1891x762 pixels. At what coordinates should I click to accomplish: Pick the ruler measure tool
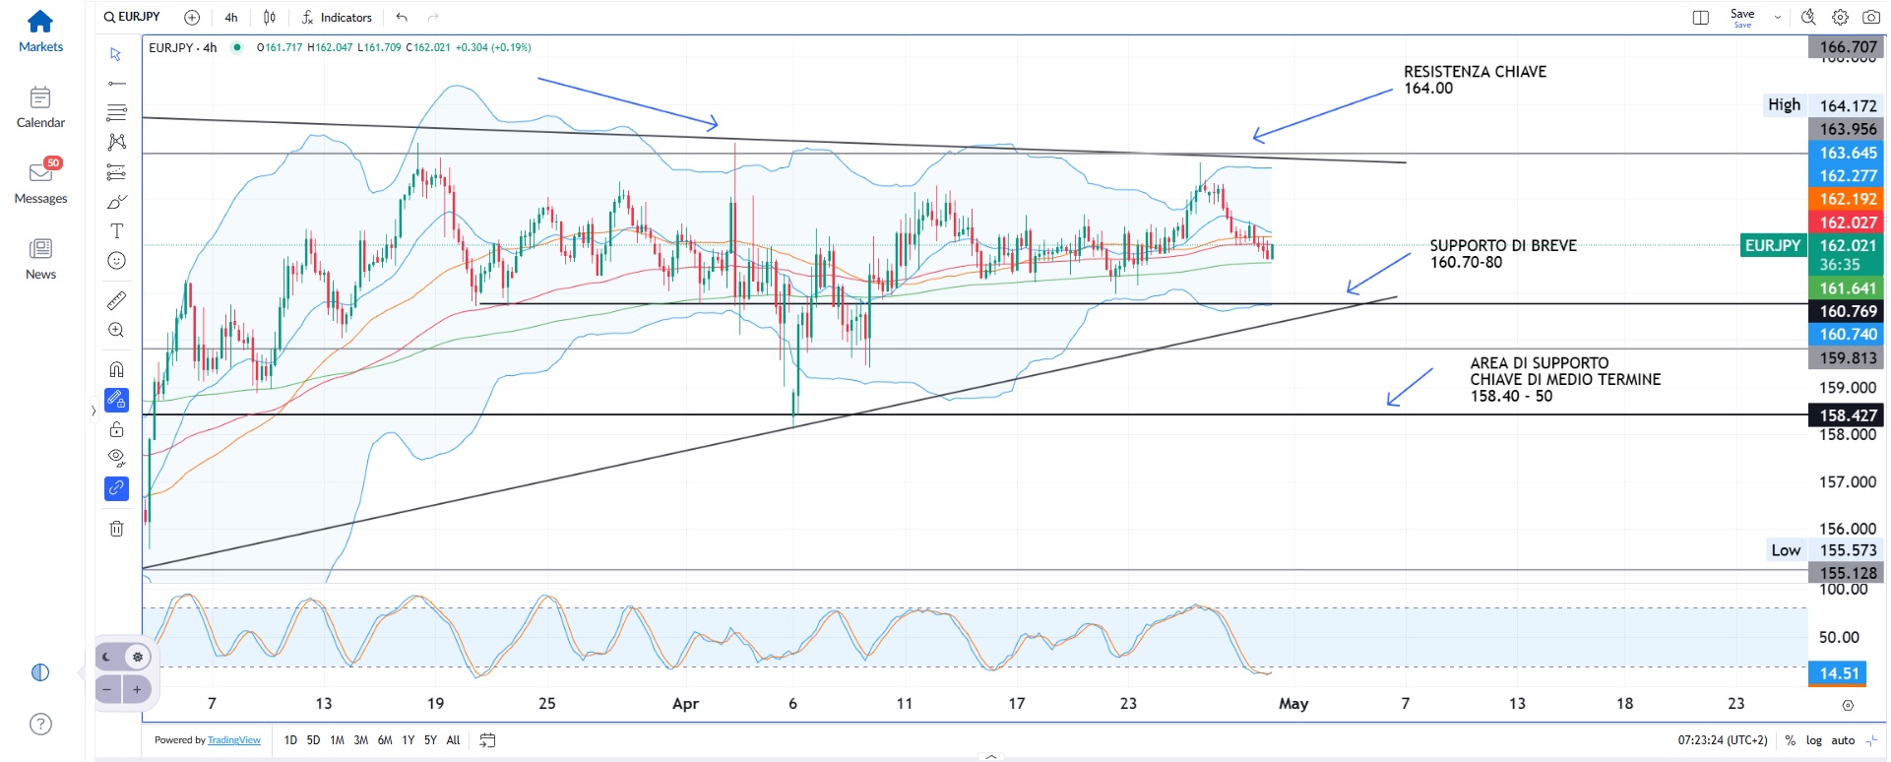[116, 300]
